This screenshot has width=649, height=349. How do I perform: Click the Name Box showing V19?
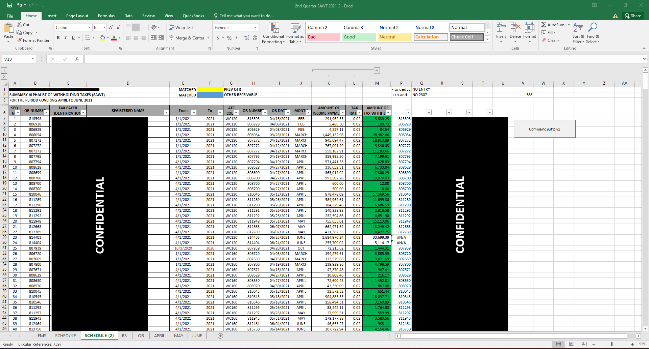click(16, 59)
